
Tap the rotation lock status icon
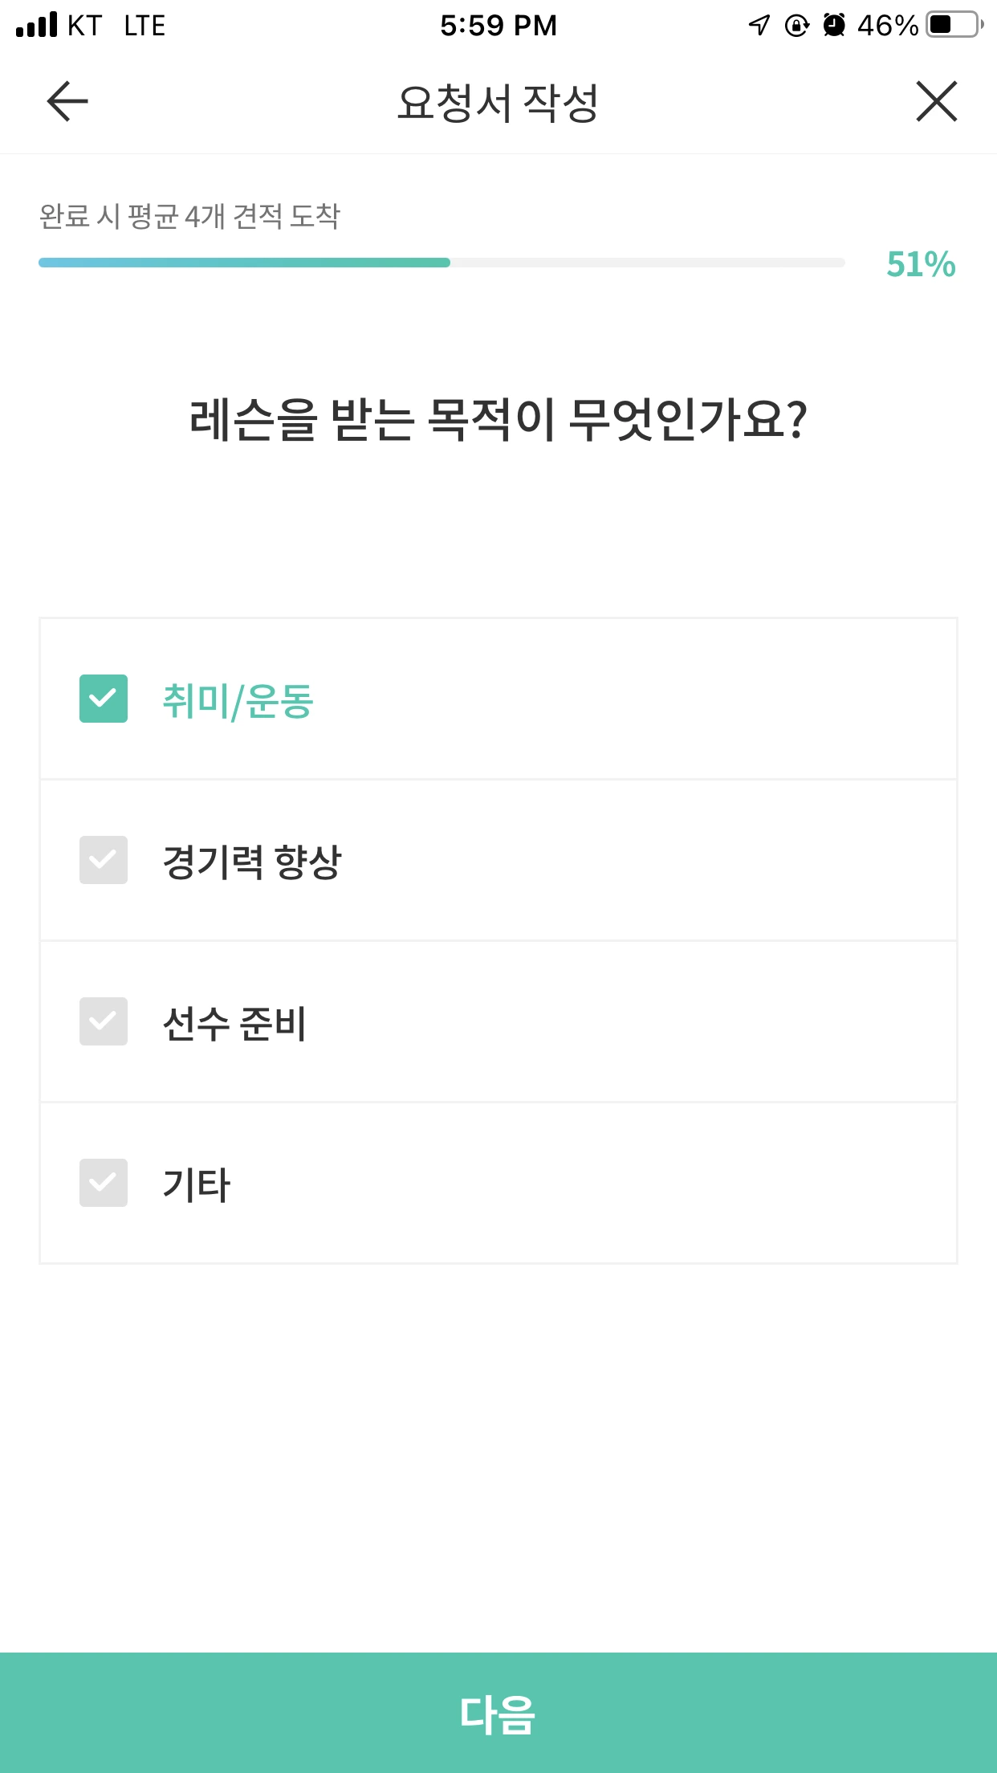pos(796,26)
